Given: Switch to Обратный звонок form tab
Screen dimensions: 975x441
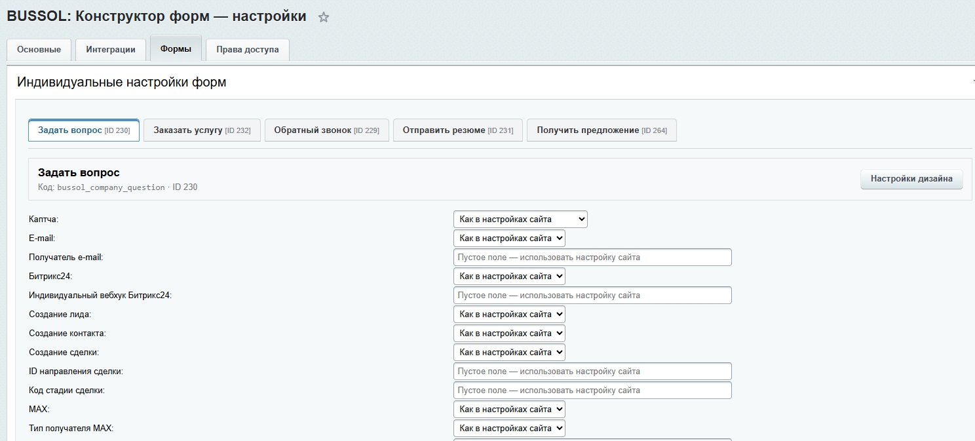Looking at the screenshot, I should (326, 130).
